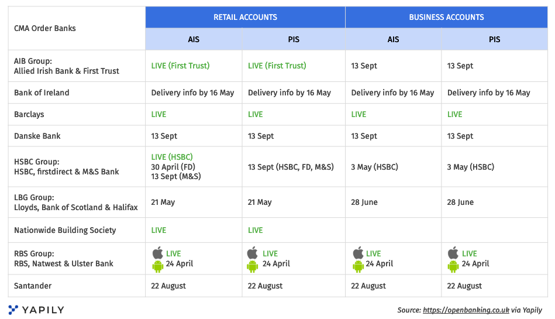Select the 'AIB Group' row label
Viewport: 555px width, 319px height.
tap(67, 66)
